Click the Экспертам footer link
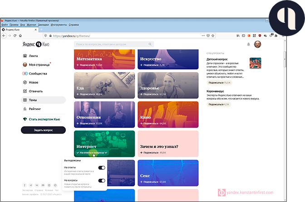The image size is (305, 202). 27,190
